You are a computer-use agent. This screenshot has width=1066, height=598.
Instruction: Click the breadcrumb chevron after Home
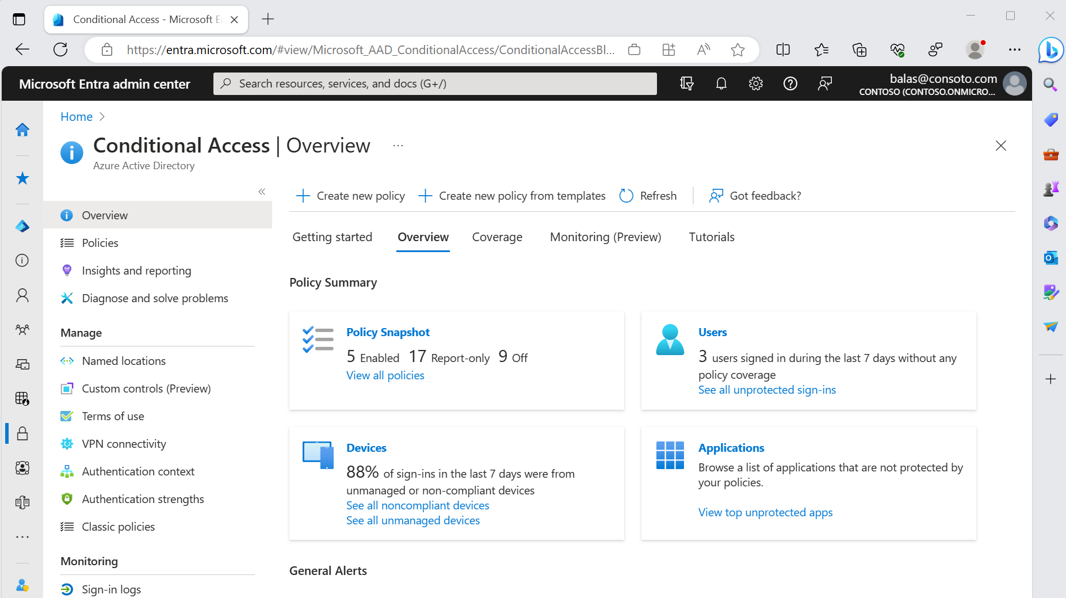(x=102, y=117)
